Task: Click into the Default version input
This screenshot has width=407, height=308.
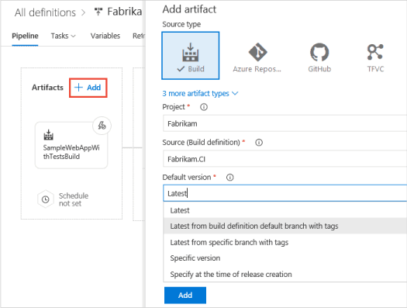Action: coord(285,193)
